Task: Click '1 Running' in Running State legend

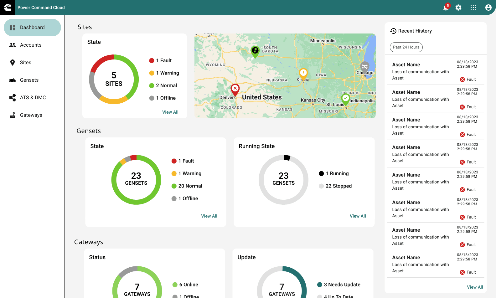Action: (337, 173)
